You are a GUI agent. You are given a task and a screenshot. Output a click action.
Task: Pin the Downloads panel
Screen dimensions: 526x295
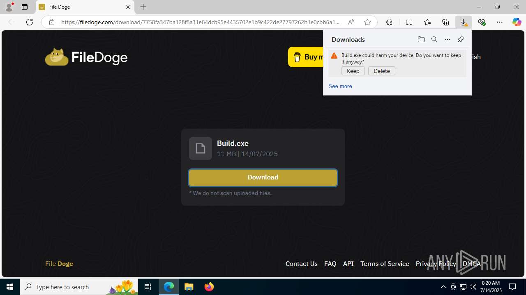461,39
